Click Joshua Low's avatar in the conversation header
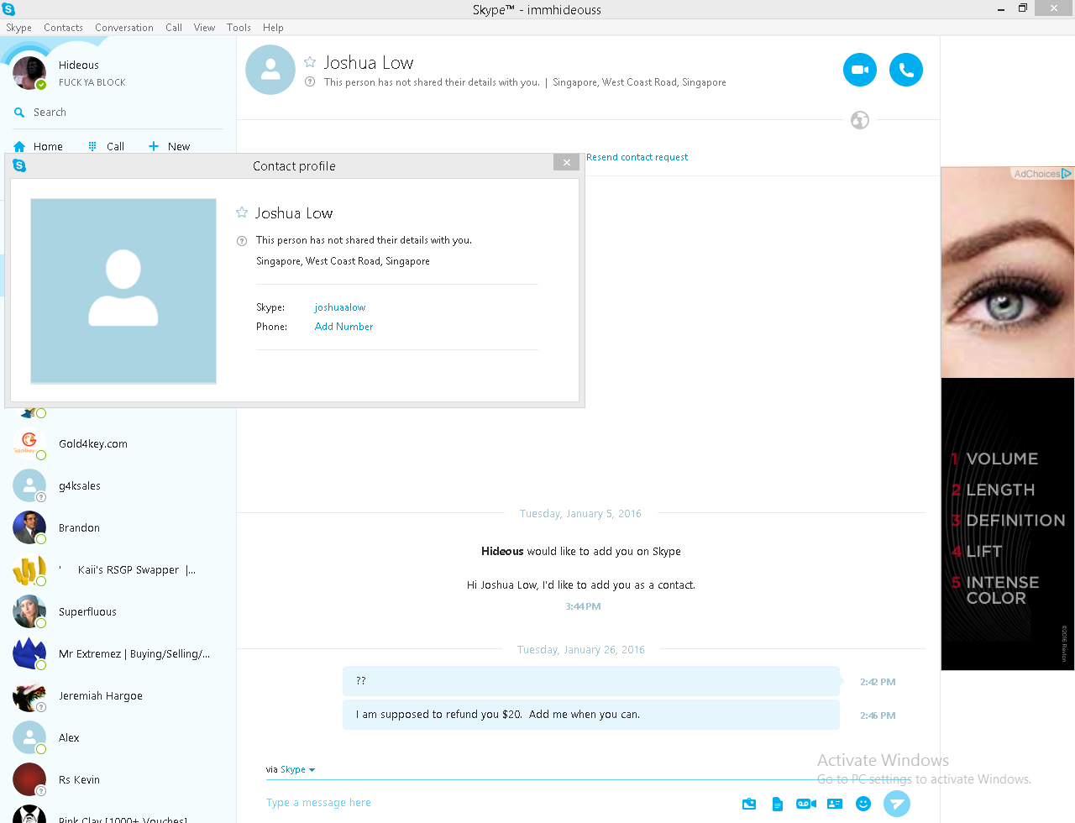 [270, 70]
